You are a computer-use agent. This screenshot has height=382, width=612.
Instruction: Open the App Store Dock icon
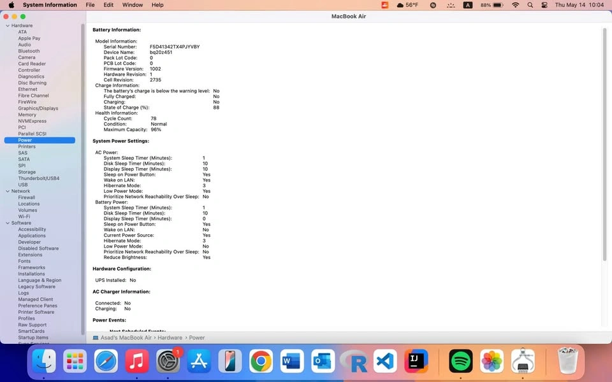(199, 361)
